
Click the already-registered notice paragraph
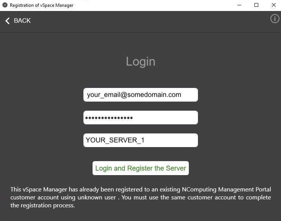(140, 197)
